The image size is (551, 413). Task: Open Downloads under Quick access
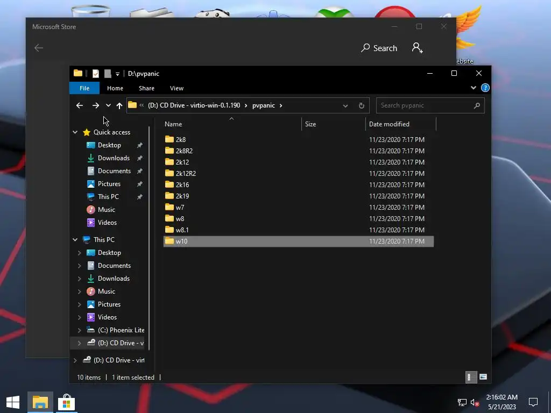[x=114, y=158]
